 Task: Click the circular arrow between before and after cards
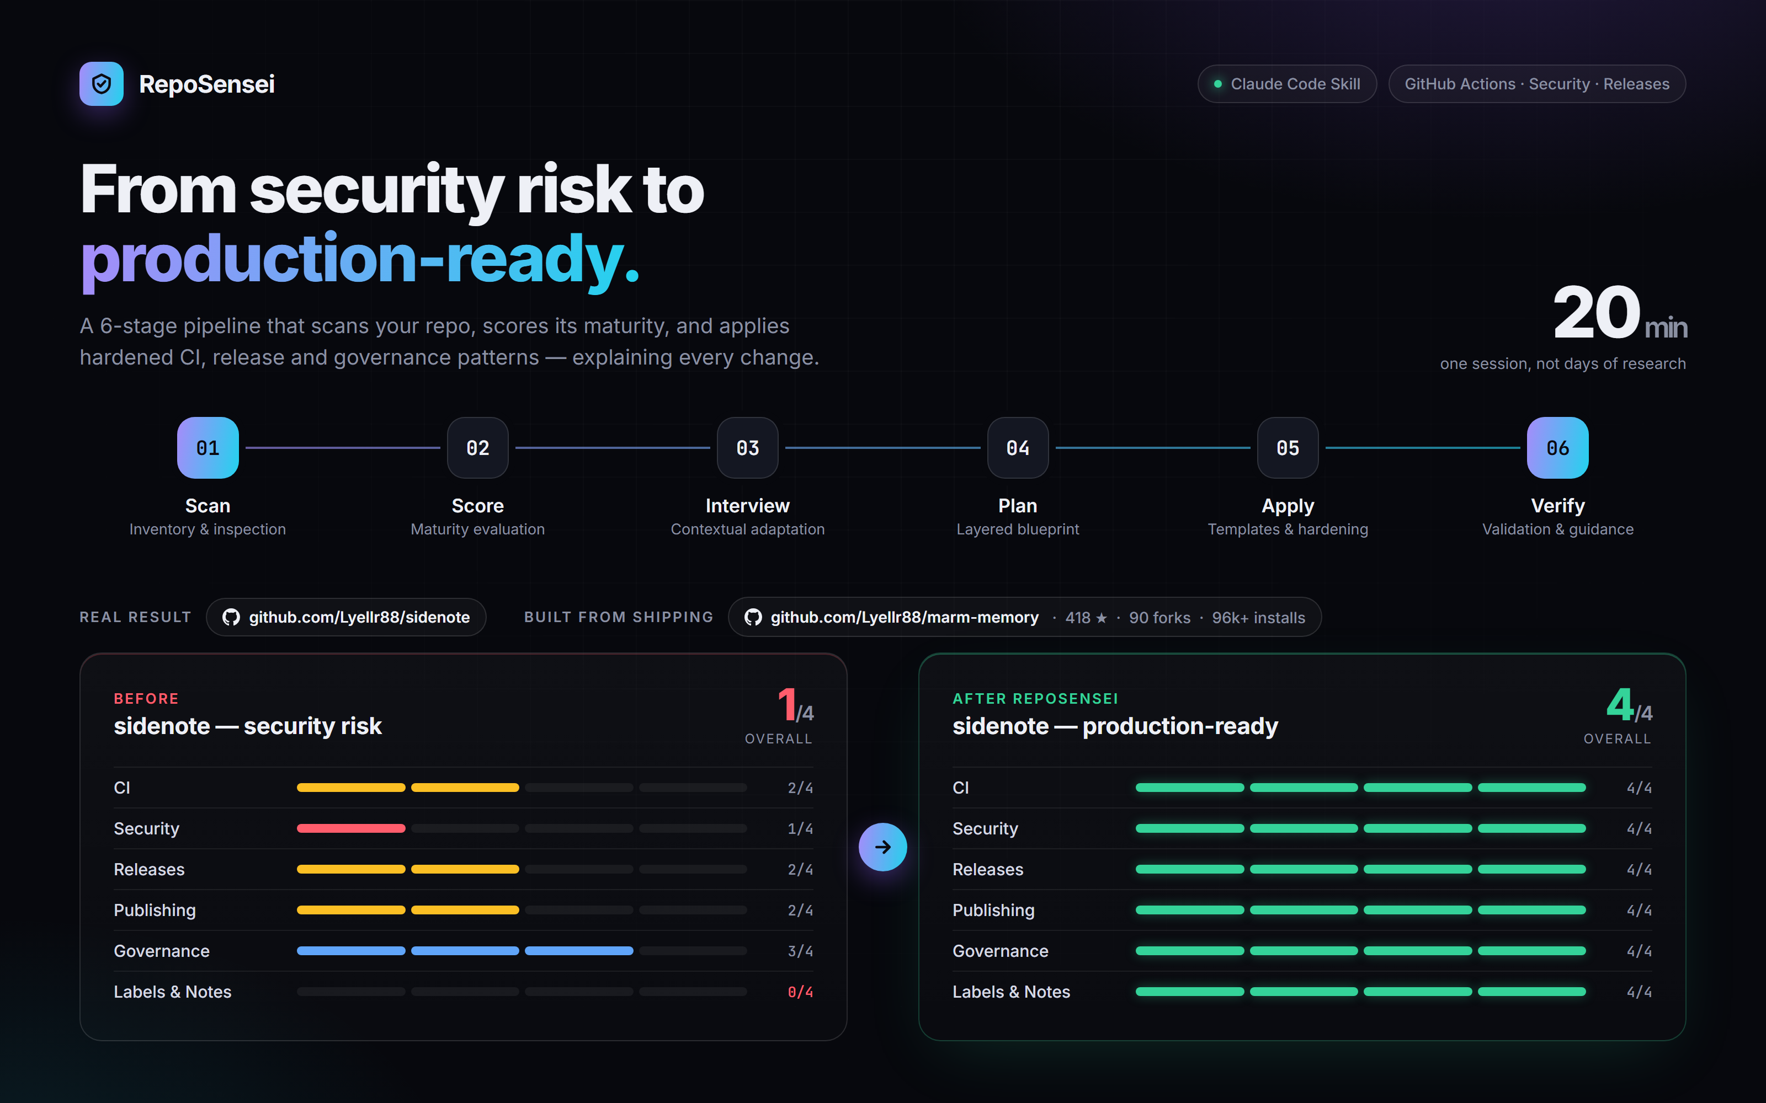pos(882,847)
